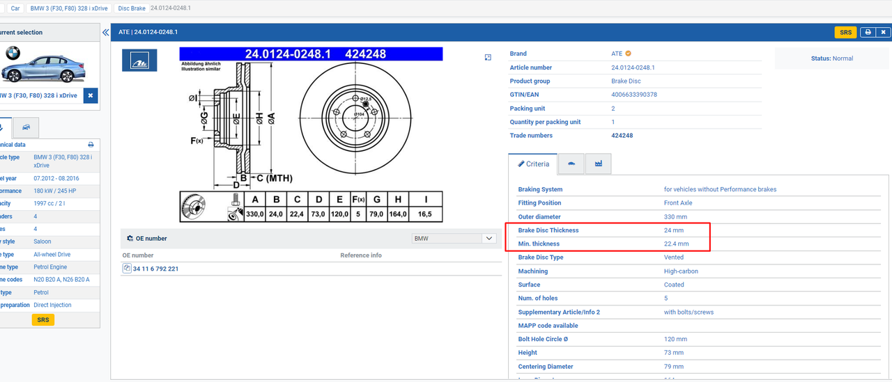Click the Brake Disc Type value Vented

point(674,257)
